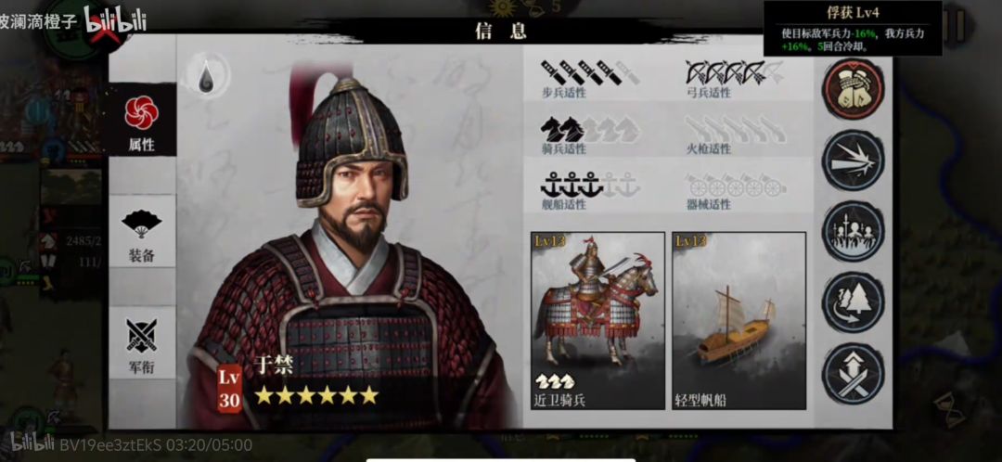Click the 步兵适性 infantry aptitude swords
Screen dimensions: 1002x462
click(589, 73)
